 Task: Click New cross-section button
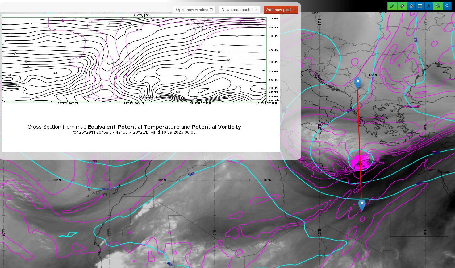[x=240, y=10]
